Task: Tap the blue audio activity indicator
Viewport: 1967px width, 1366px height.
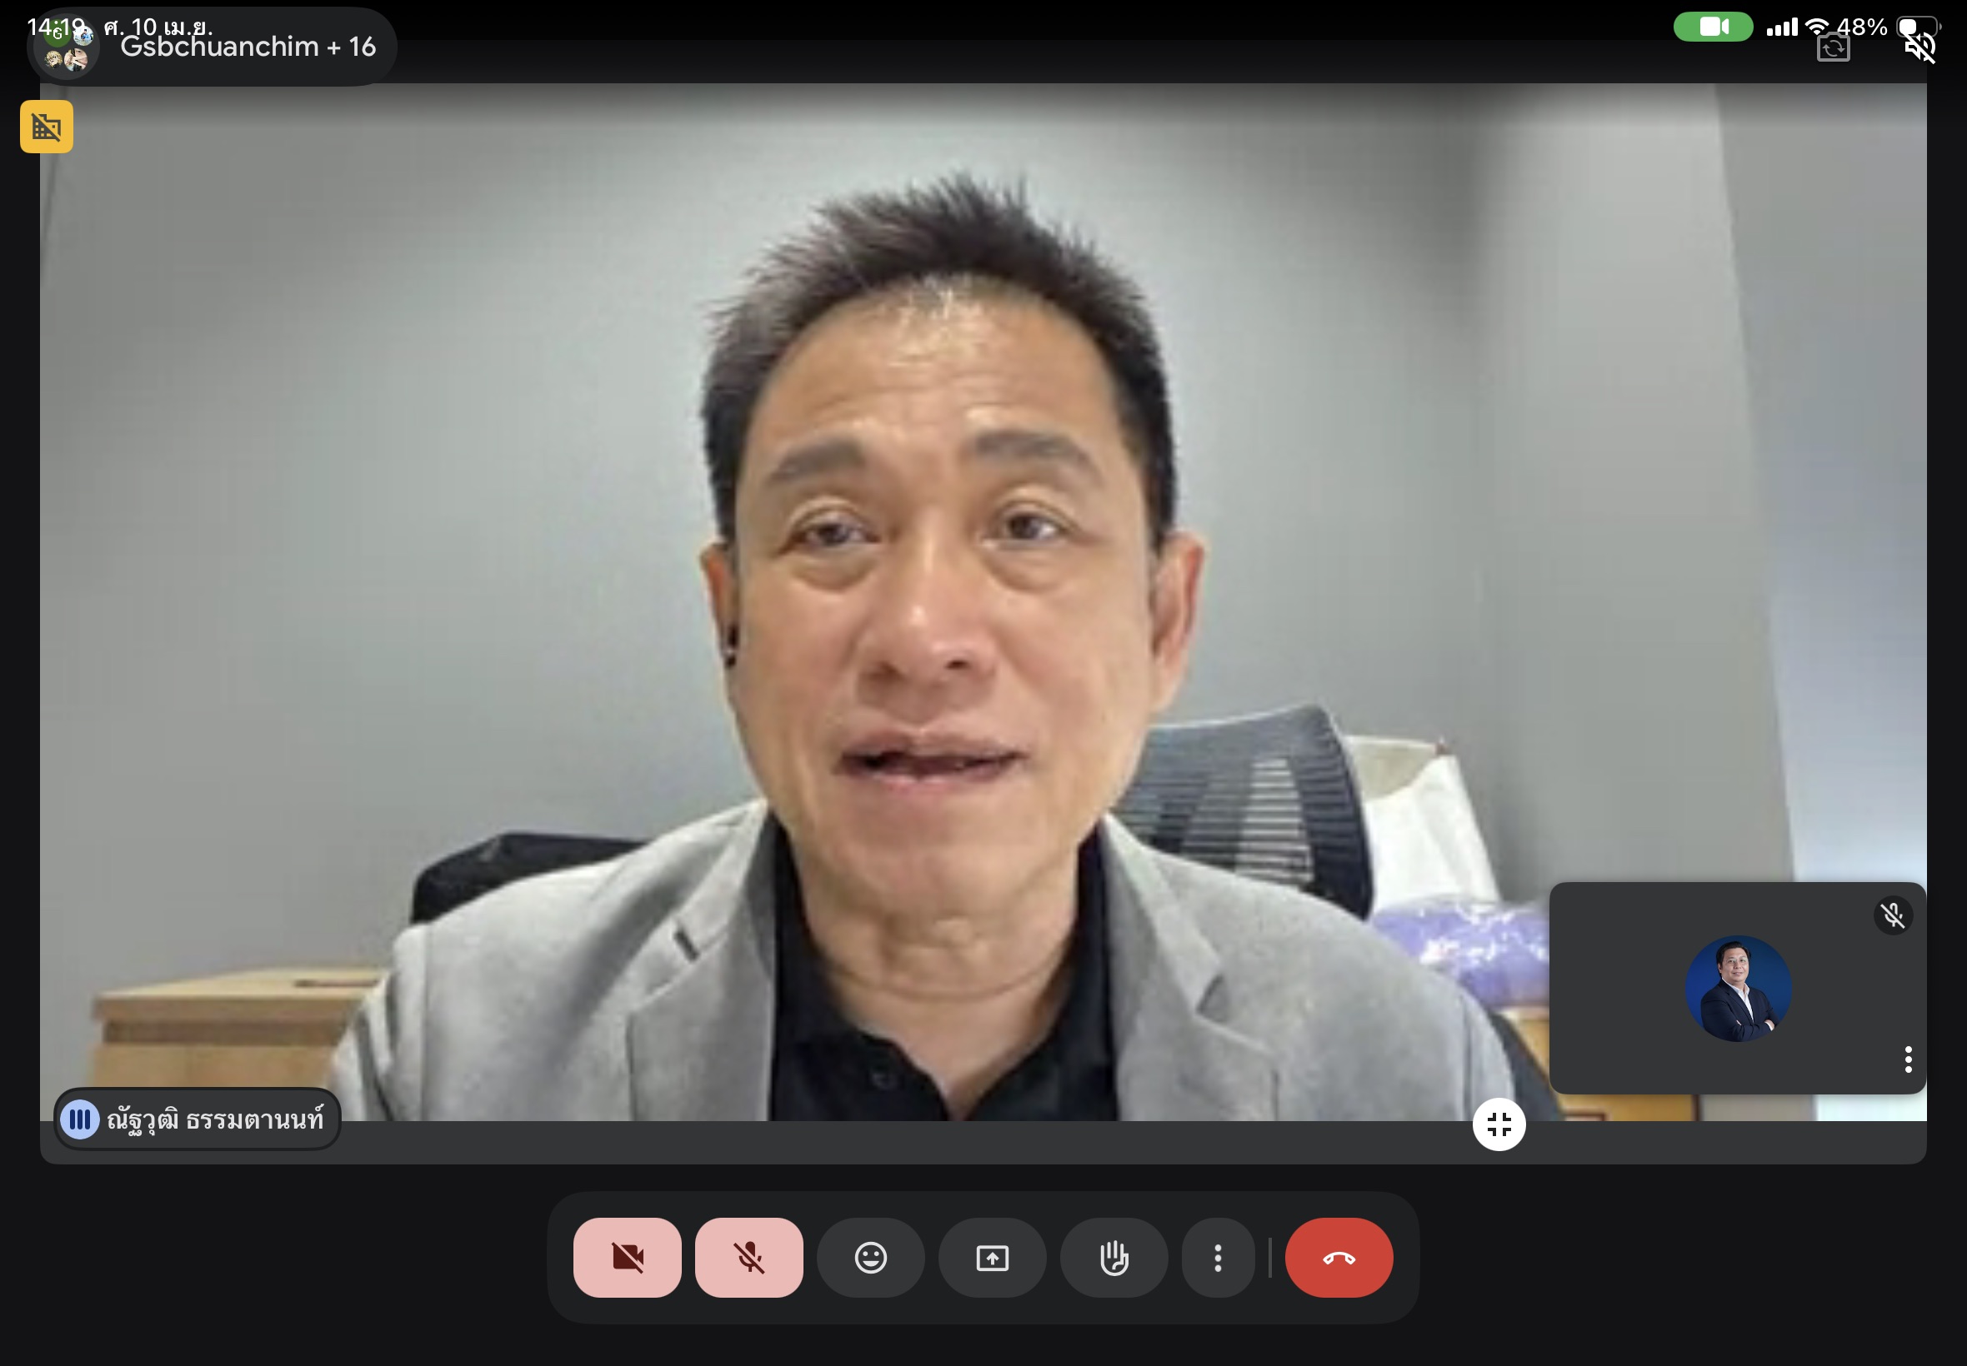Action: coord(80,1119)
